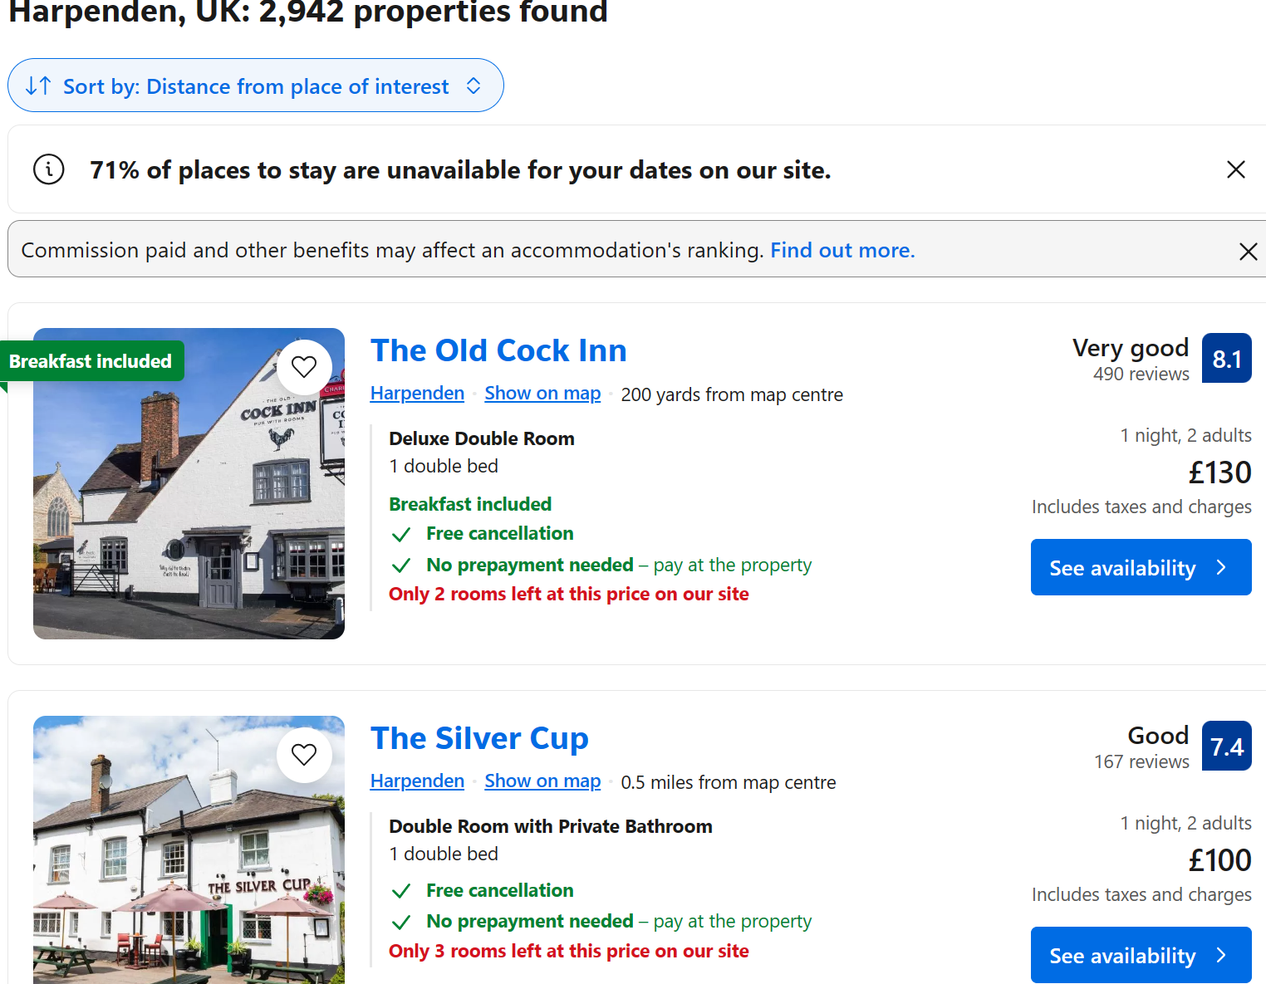Image resolution: width=1266 pixels, height=984 pixels.
Task: Open the Sort by distance dropdown
Action: (x=256, y=86)
